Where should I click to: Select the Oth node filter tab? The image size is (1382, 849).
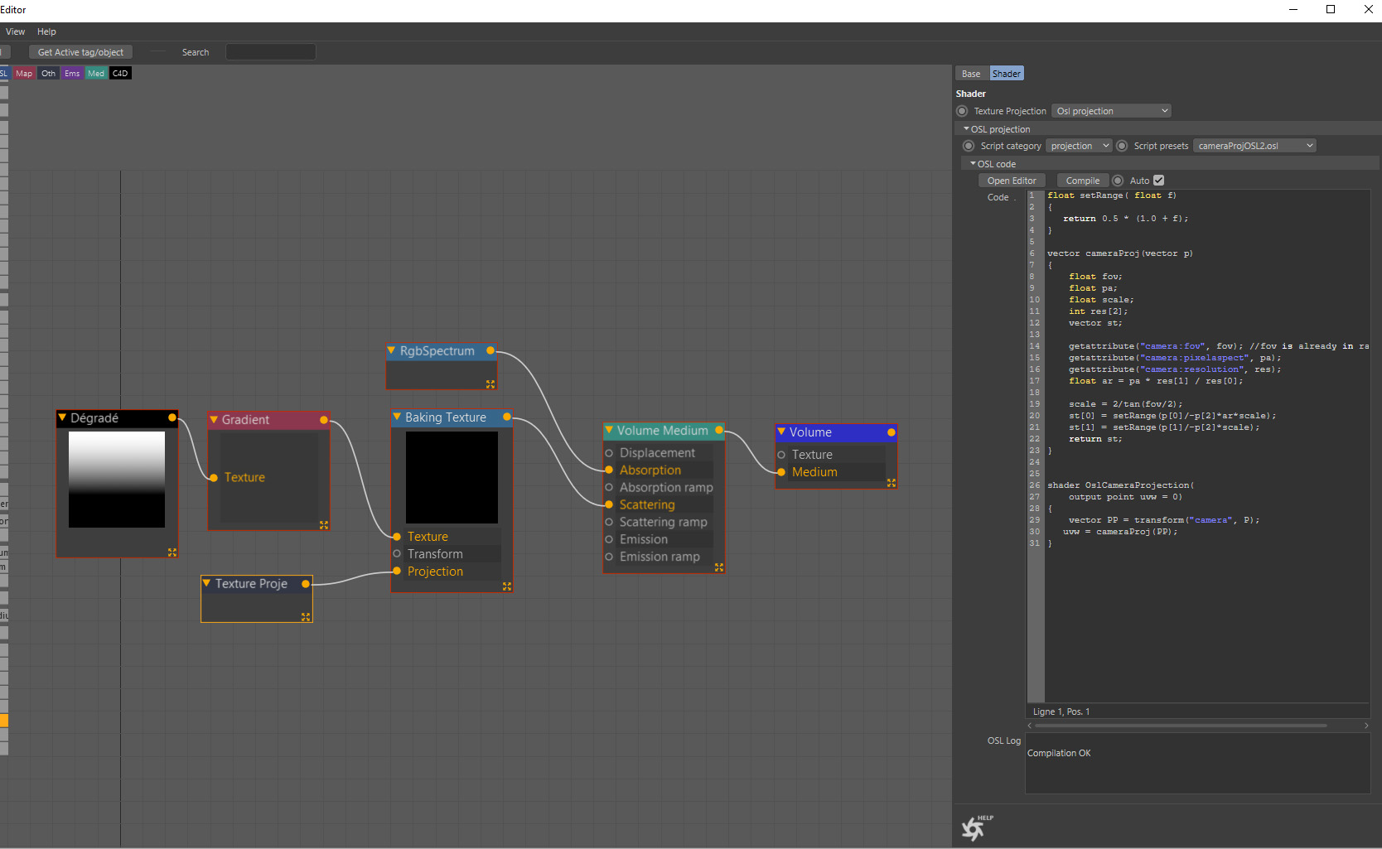(x=49, y=74)
